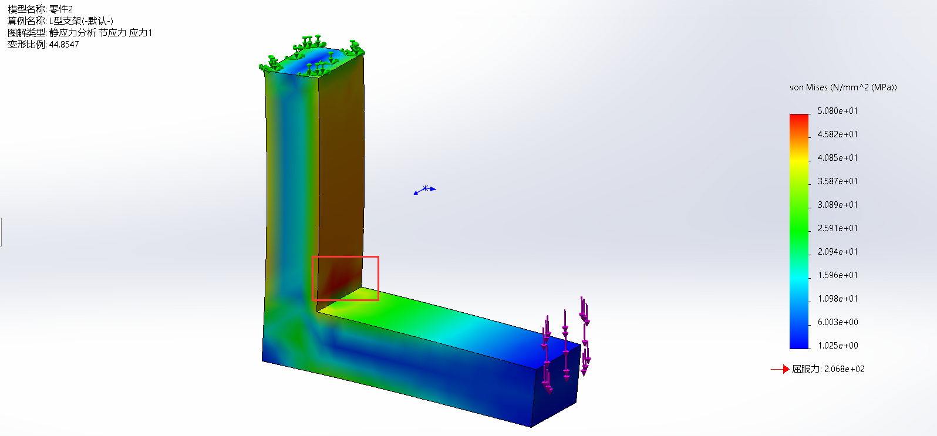Select legend minimum value 1.025e+00
The height and width of the screenshot is (436, 937).
(837, 346)
